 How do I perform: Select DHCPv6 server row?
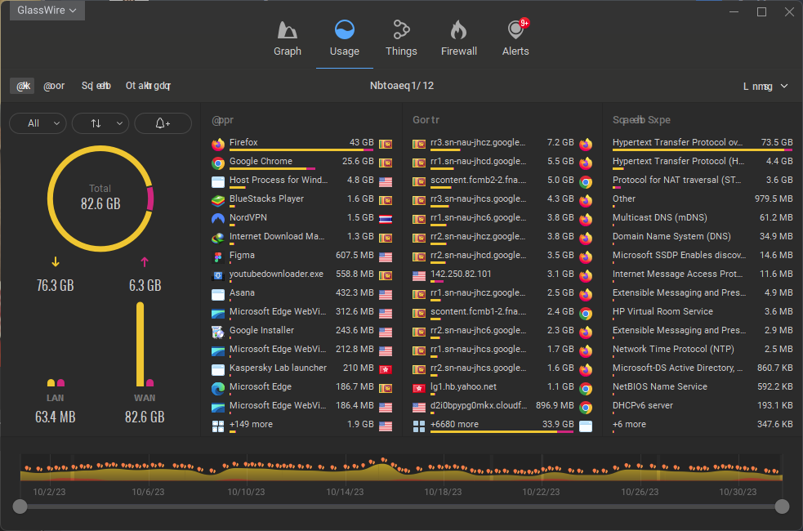[x=703, y=405]
